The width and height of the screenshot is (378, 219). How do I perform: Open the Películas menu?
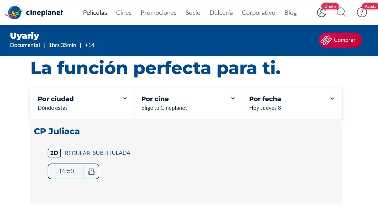pyautogui.click(x=95, y=13)
